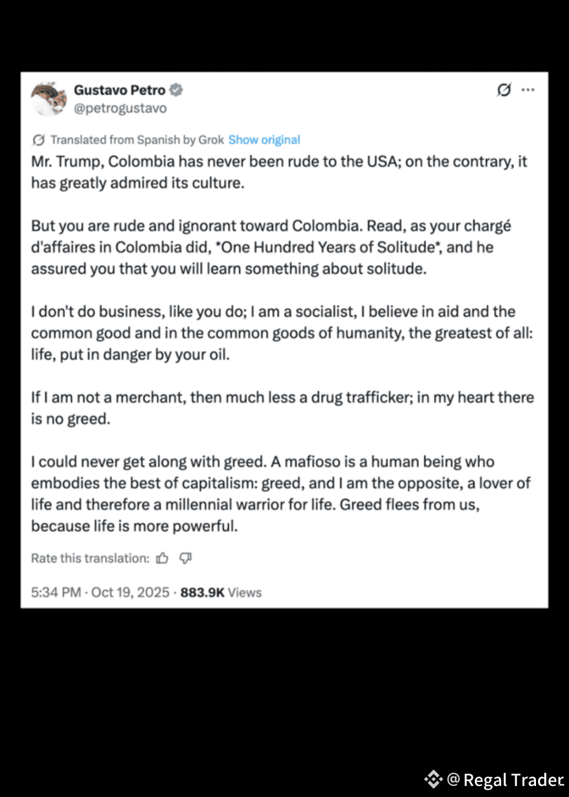Rate the translation with thumbs up

coord(162,558)
